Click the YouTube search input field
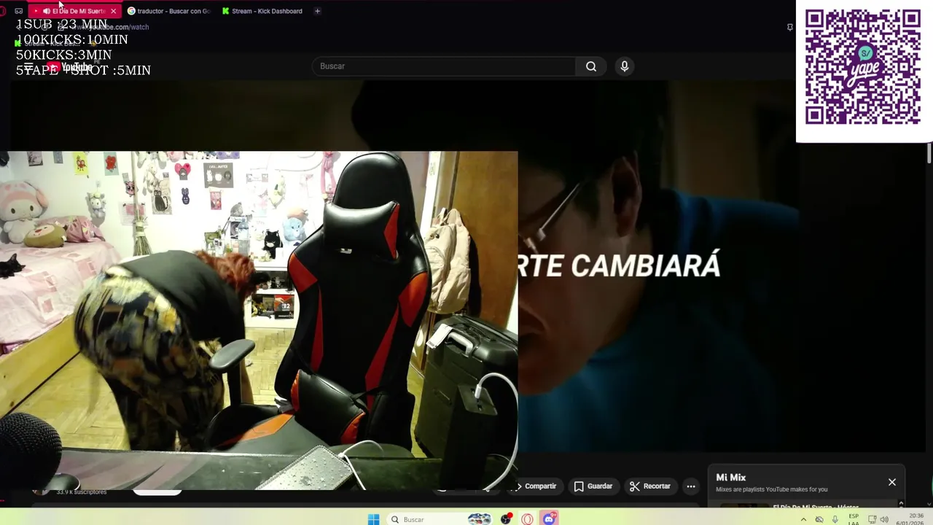933x525 pixels. [444, 66]
